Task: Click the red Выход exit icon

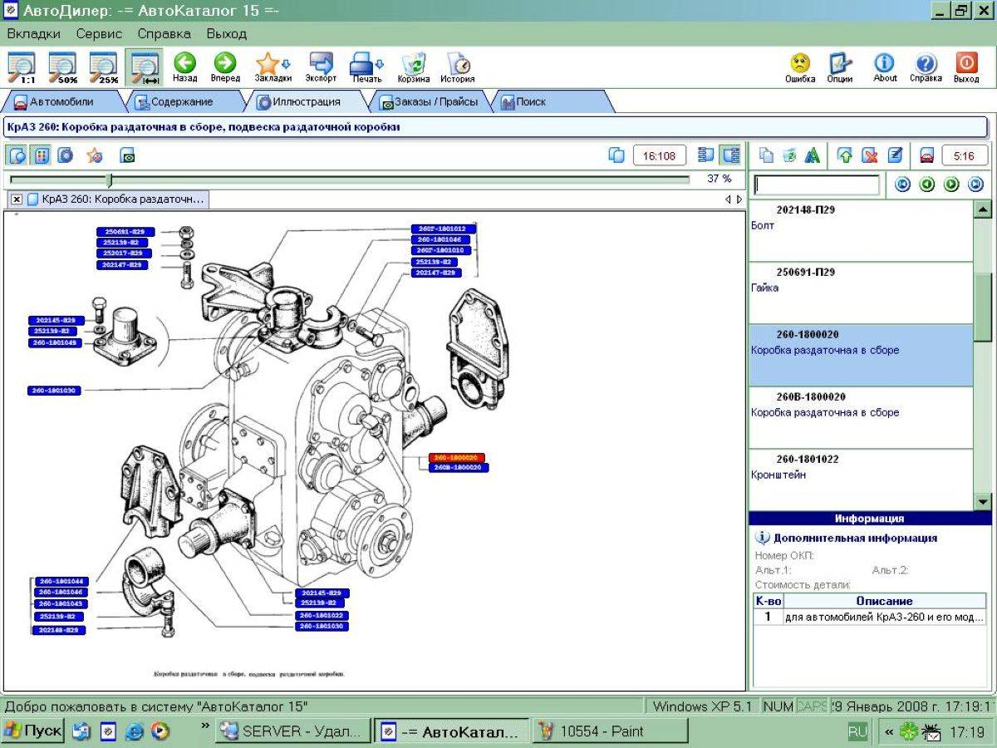Action: [966, 67]
